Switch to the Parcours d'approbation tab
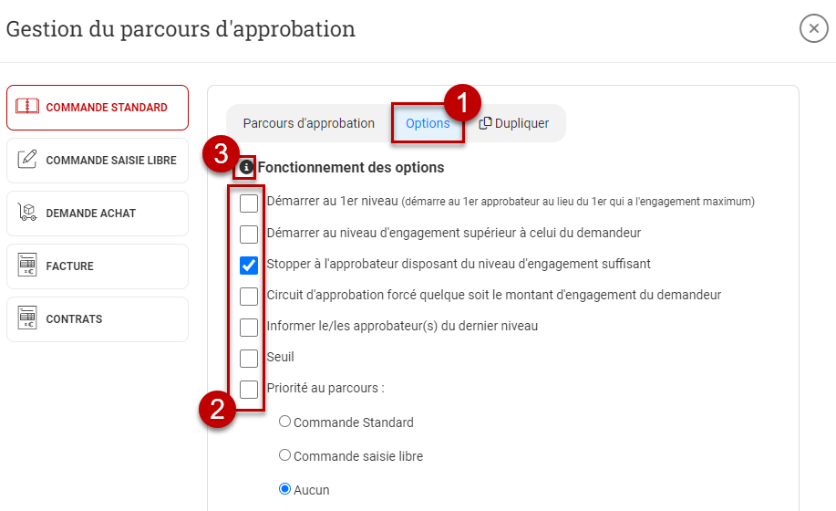 [309, 123]
